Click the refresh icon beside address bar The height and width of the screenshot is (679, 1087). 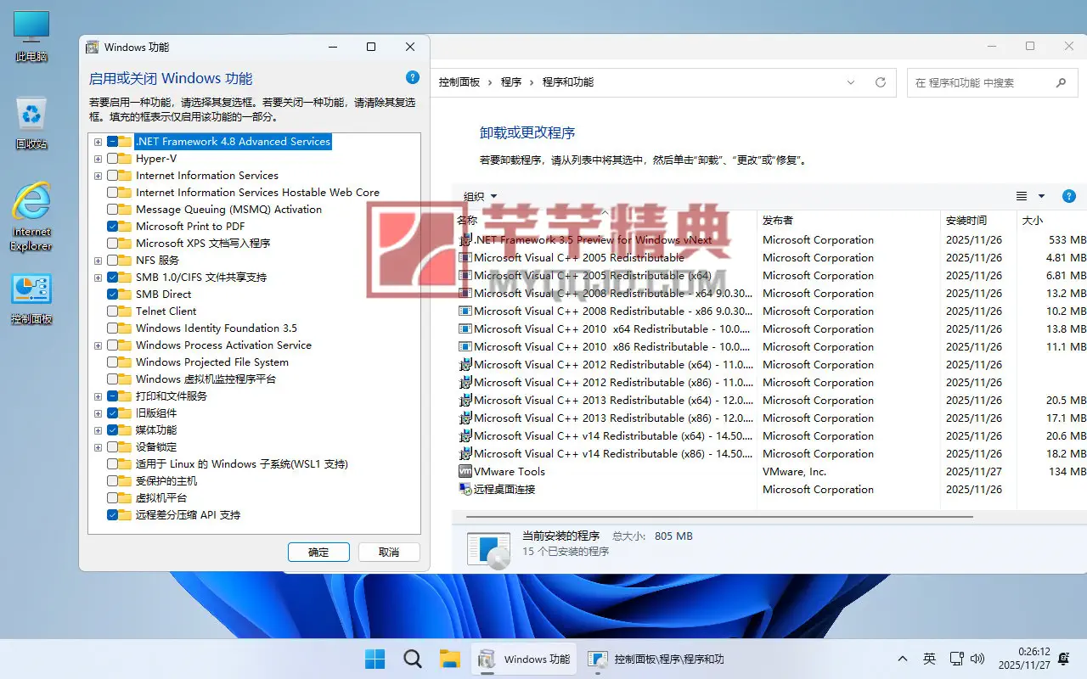coord(881,82)
